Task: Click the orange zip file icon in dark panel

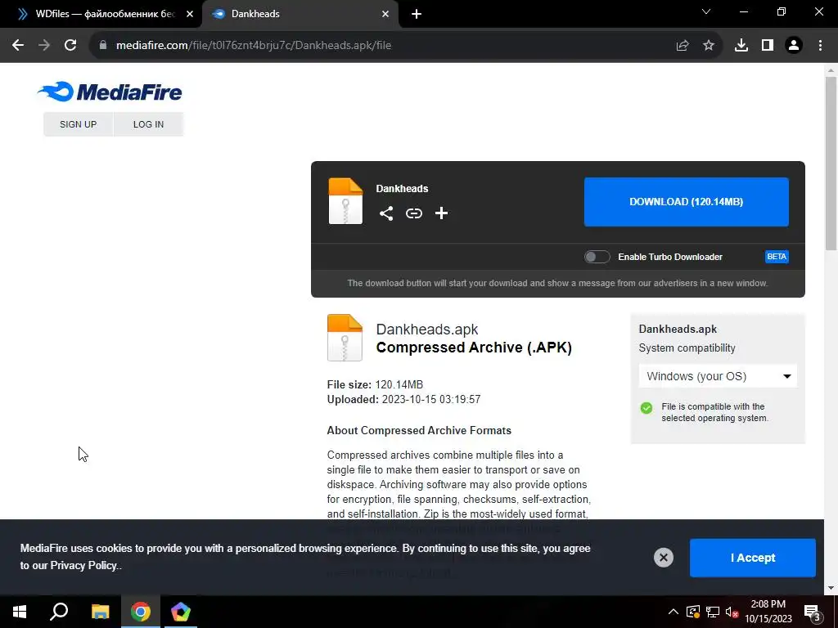Action: tap(345, 201)
